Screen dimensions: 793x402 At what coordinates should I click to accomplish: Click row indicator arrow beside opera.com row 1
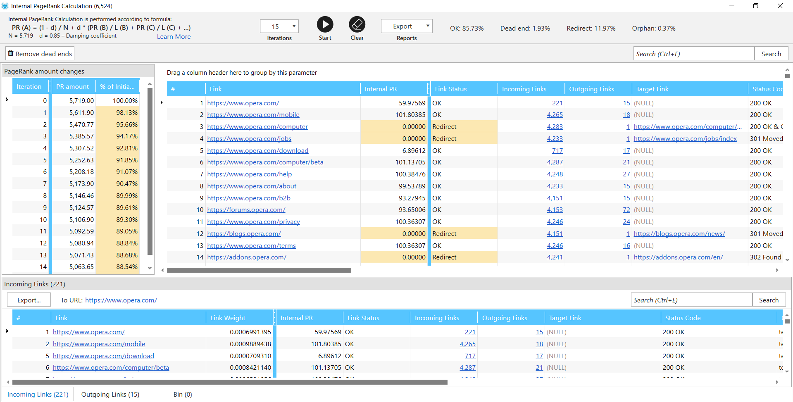click(162, 102)
